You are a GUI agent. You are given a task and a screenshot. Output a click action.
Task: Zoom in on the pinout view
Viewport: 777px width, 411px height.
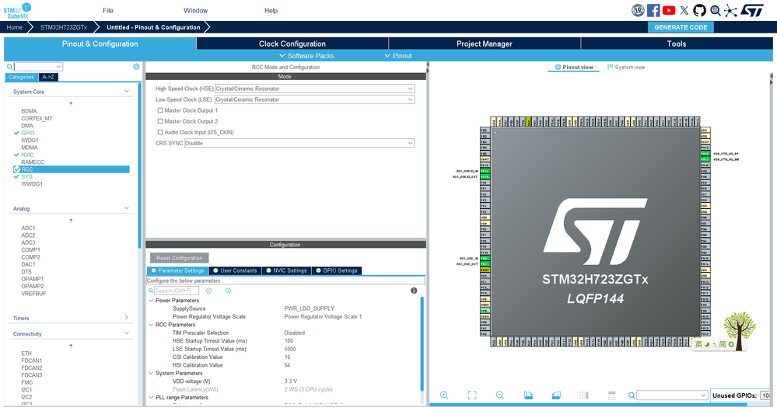point(444,395)
